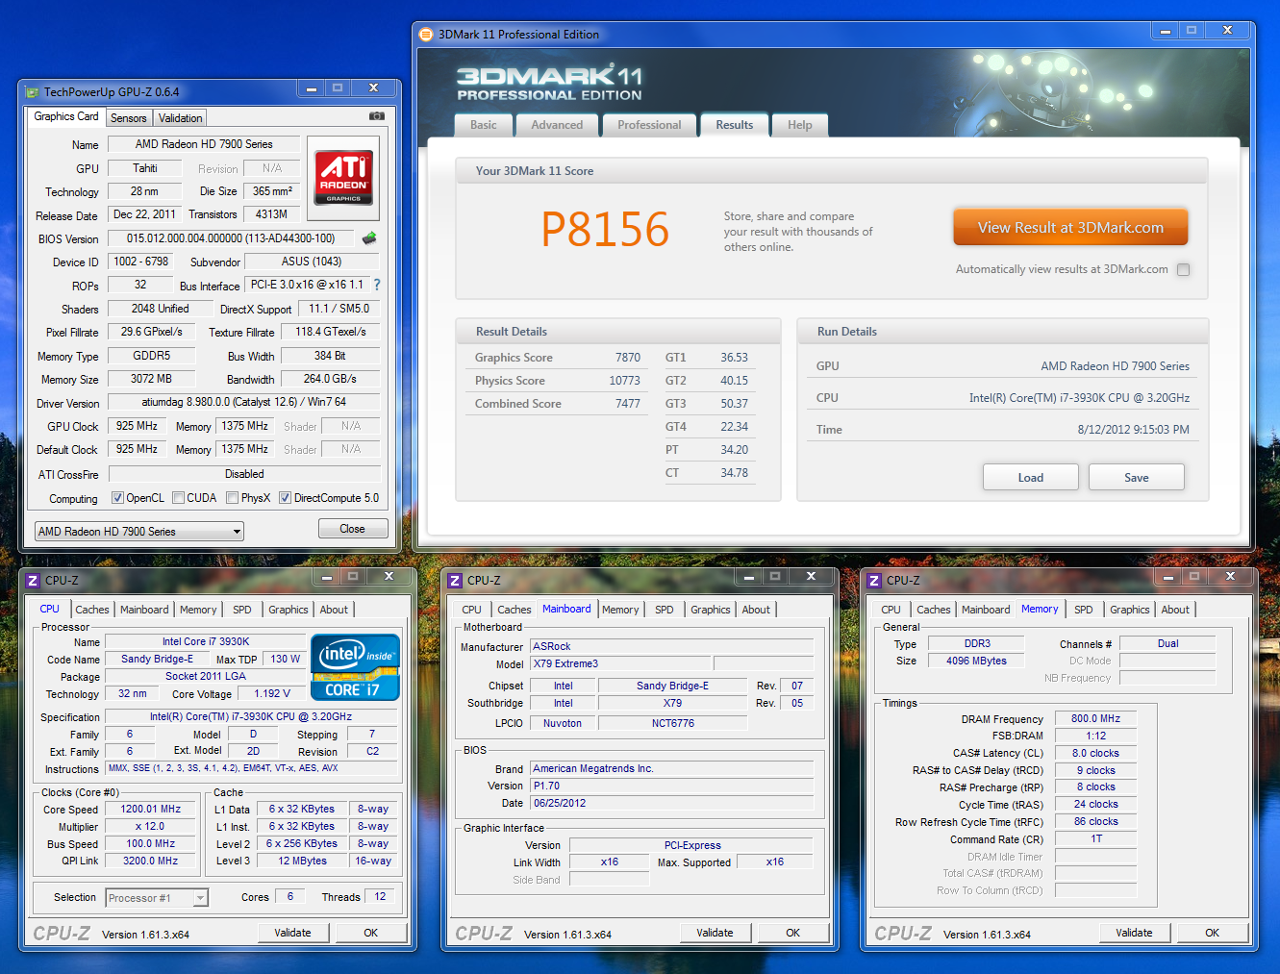Switch to the Validation tab in GPU-Z
Image resolution: width=1280 pixels, height=974 pixels.
[x=181, y=118]
